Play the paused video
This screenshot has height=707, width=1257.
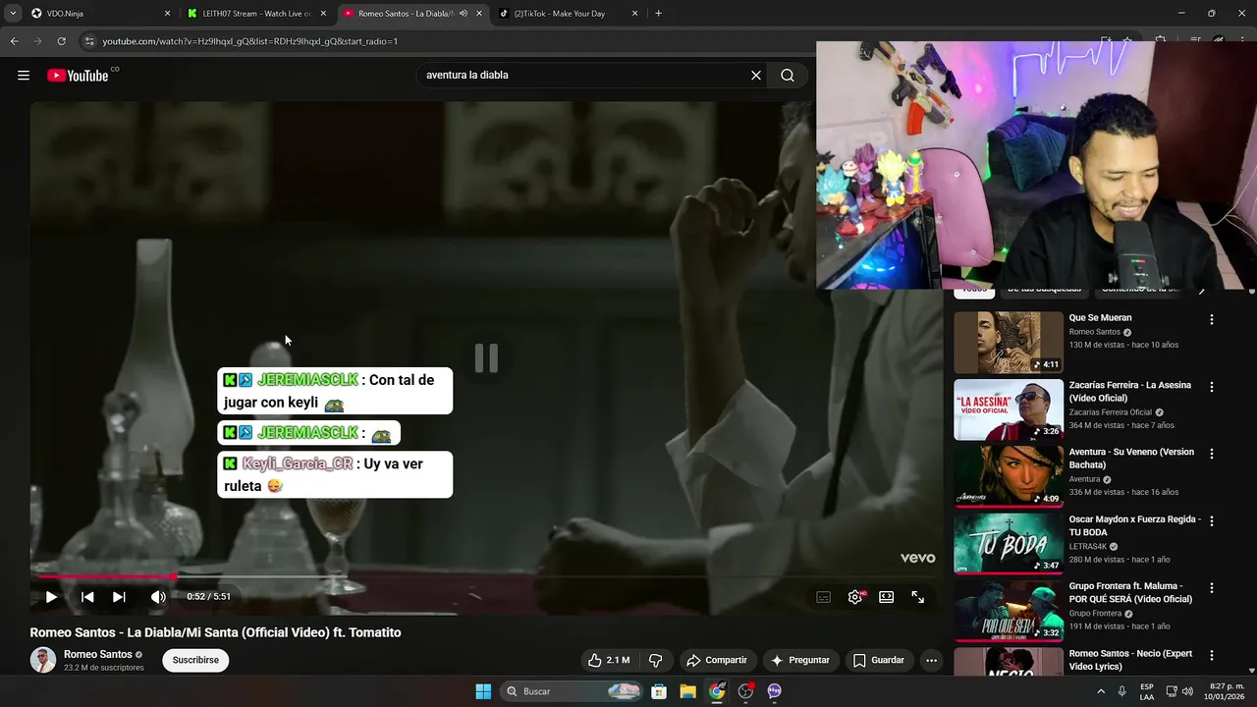(x=51, y=596)
